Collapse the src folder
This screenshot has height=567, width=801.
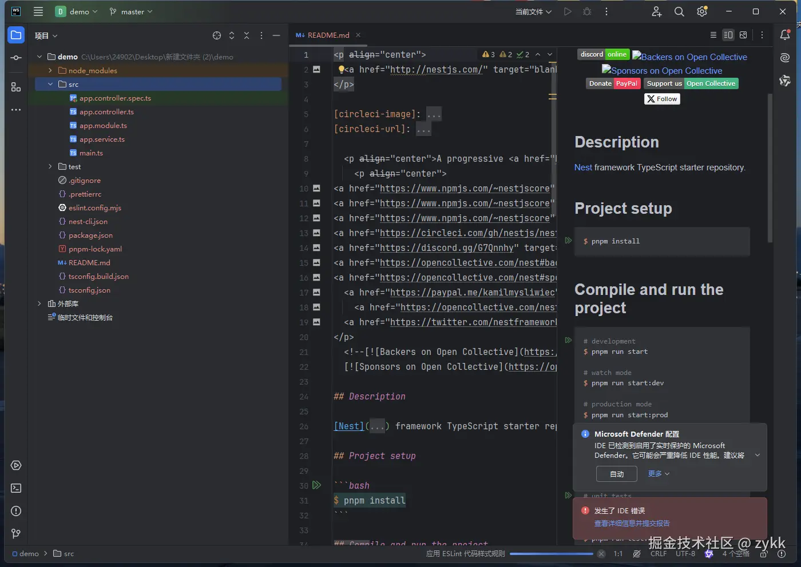50,84
